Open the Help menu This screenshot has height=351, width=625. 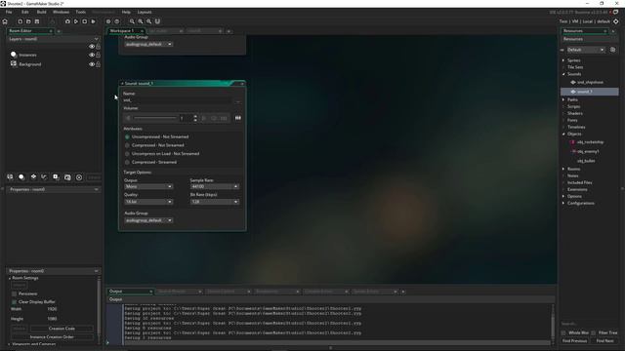pyautogui.click(x=126, y=12)
